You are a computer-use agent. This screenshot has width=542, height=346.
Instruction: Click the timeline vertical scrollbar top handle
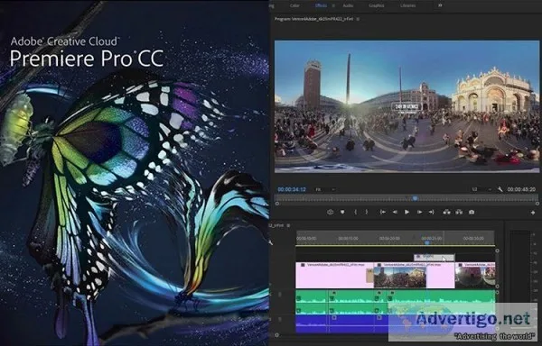tap(498, 250)
